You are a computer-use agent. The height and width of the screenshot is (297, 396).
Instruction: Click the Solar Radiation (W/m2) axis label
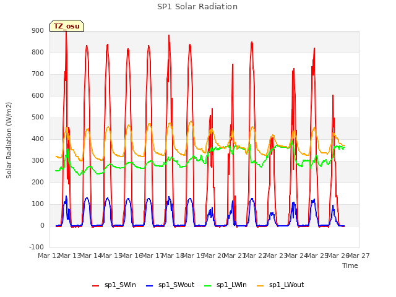9,140
